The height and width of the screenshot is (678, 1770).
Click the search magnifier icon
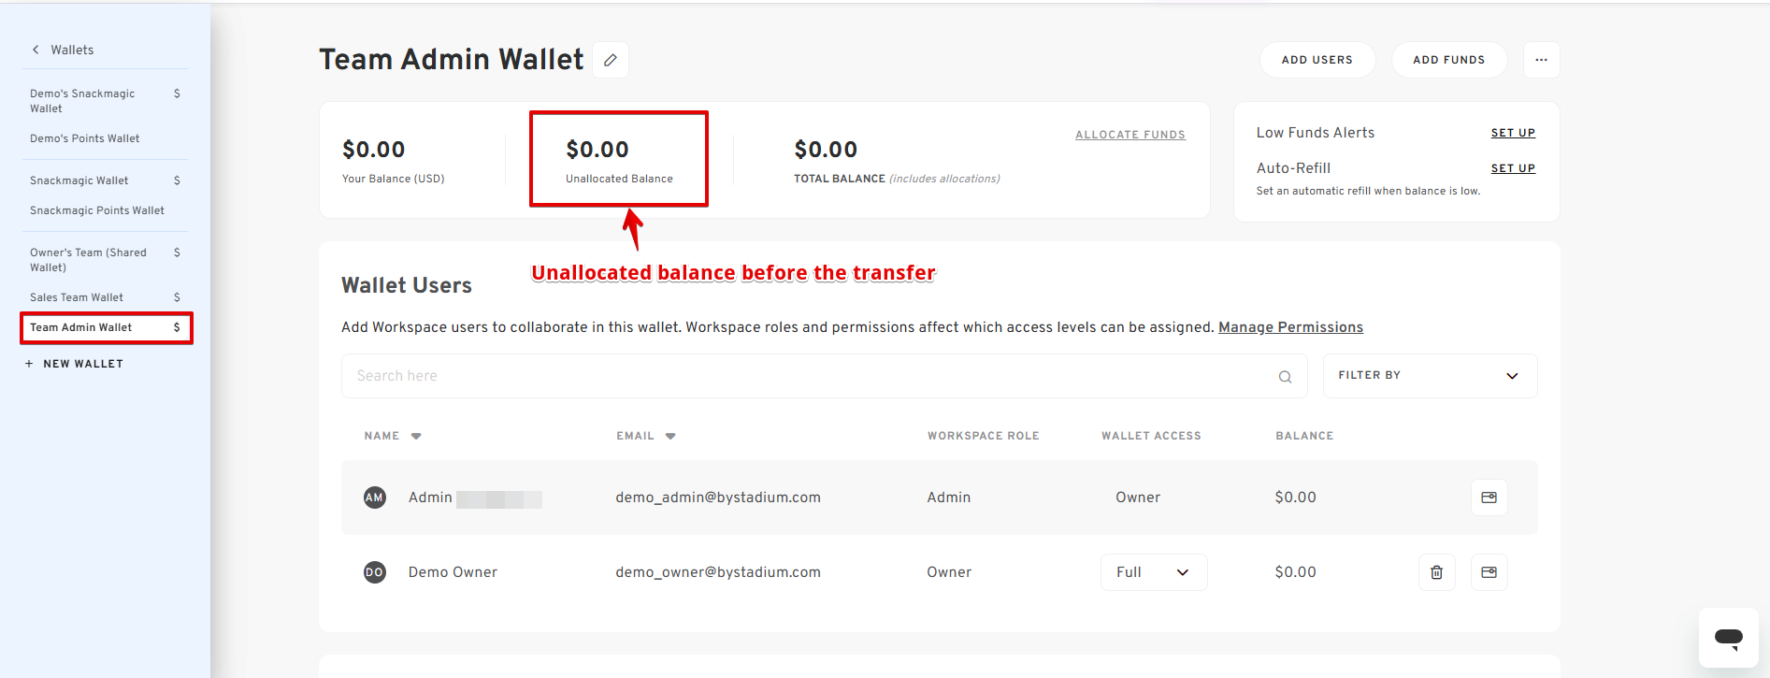(x=1285, y=377)
